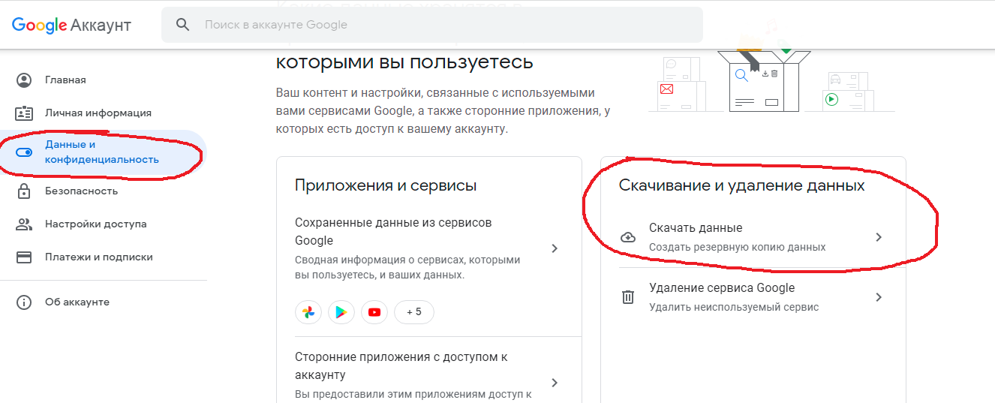The height and width of the screenshot is (403, 995).
Task: Click text Создать резервную копию данных
Action: [x=738, y=247]
